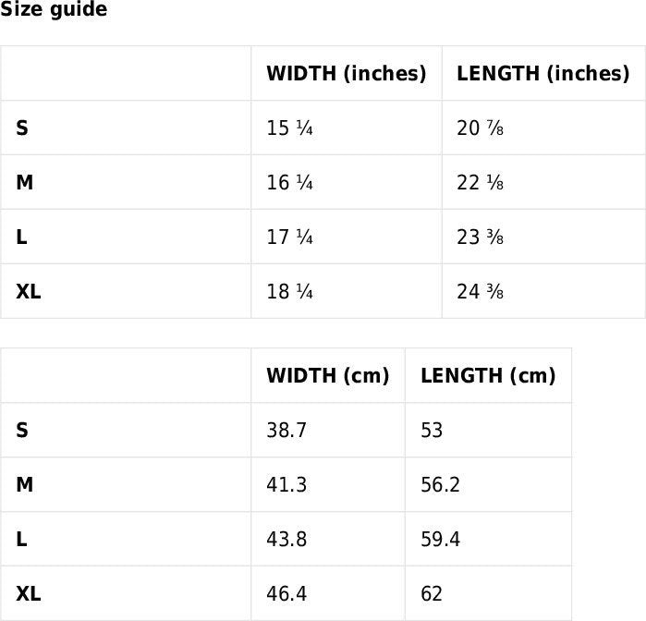Click the 38.7 width cell
646x621 pixels.
(x=286, y=431)
